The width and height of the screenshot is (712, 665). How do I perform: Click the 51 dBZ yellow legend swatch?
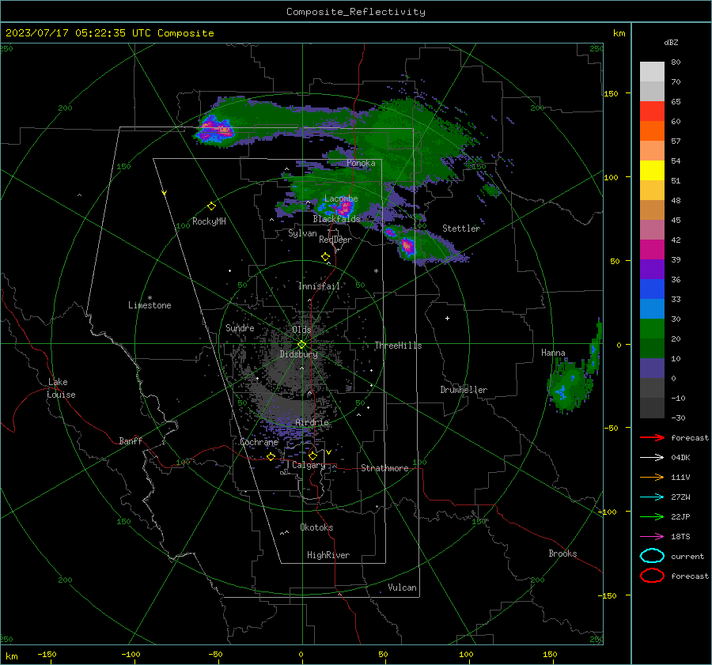point(652,170)
